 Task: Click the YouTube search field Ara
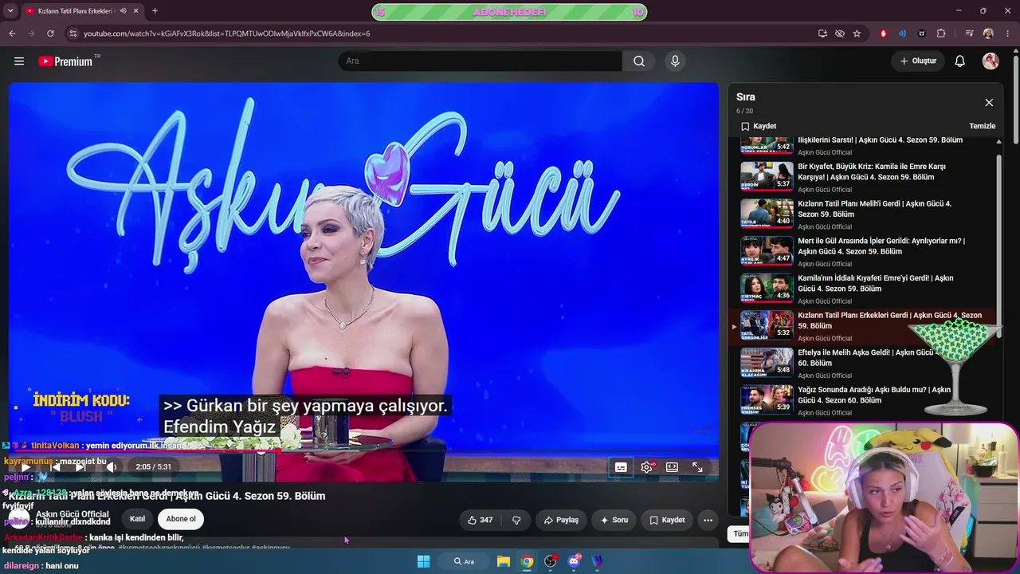(x=481, y=61)
